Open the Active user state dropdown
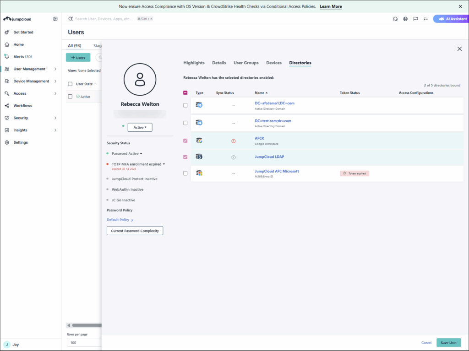This screenshot has width=469, height=351. click(140, 128)
